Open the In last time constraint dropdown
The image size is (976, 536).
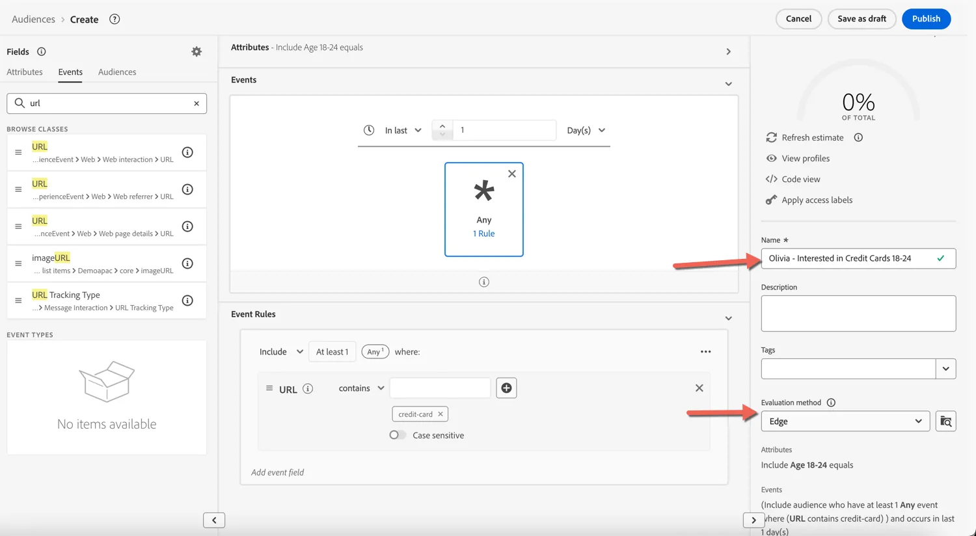[403, 130]
